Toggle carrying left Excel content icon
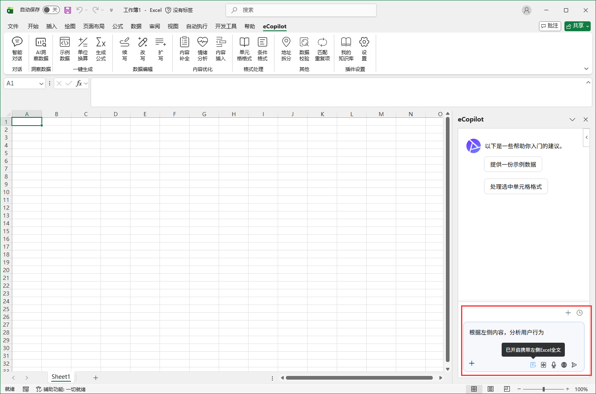This screenshot has height=394, width=596. (533, 365)
